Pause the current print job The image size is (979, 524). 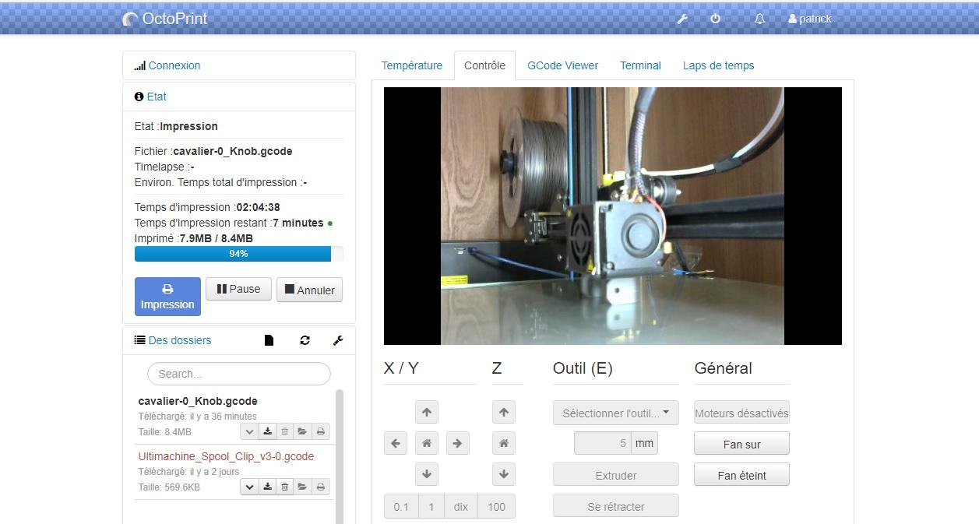click(238, 289)
